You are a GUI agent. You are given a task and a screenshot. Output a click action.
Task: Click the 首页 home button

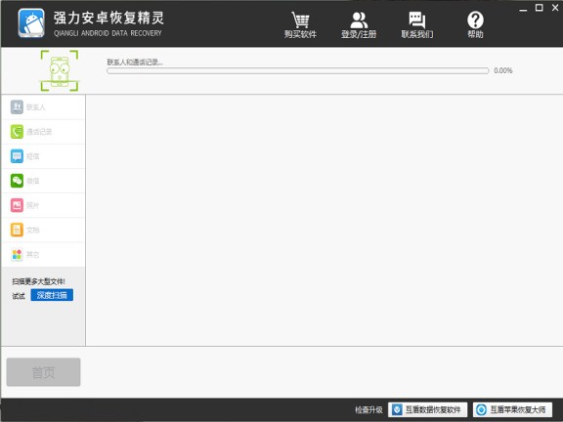[x=43, y=372]
